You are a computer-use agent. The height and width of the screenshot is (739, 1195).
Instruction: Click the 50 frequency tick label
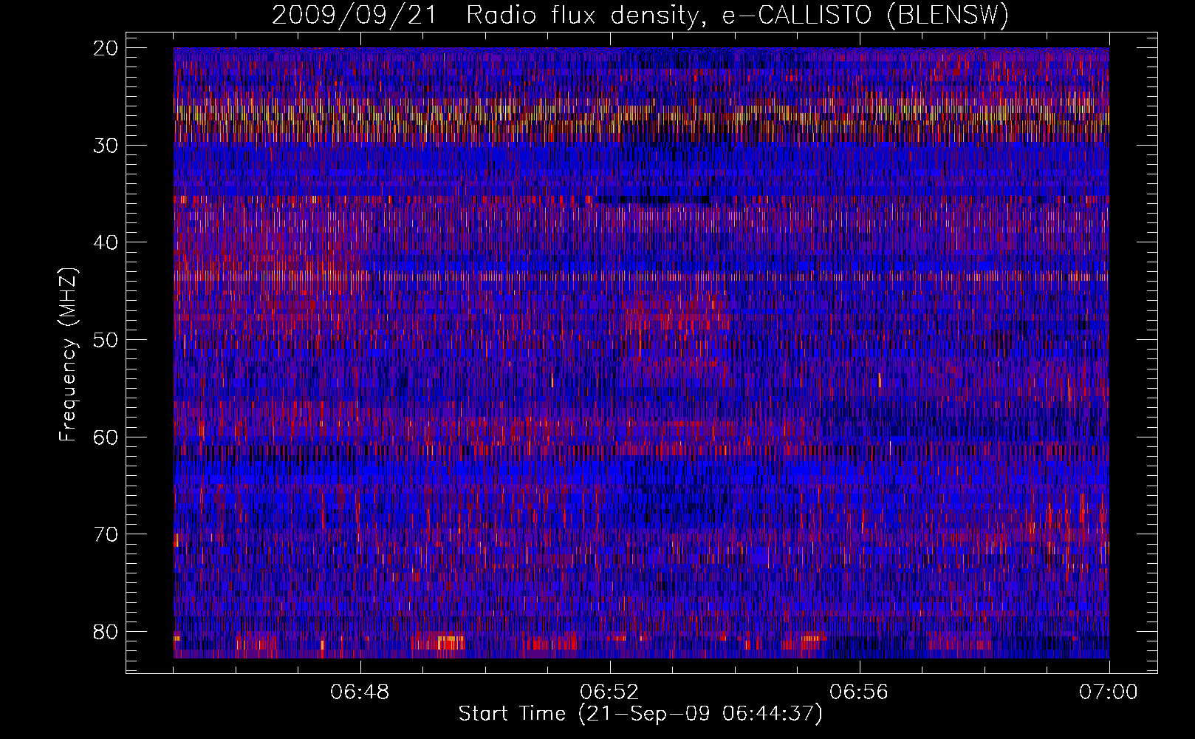point(106,340)
